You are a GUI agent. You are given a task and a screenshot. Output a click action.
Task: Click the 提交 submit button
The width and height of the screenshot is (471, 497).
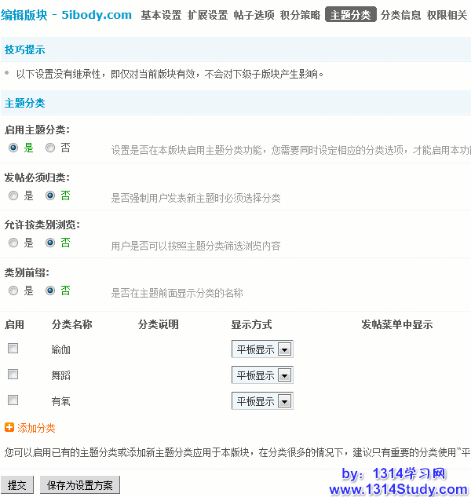click(17, 485)
